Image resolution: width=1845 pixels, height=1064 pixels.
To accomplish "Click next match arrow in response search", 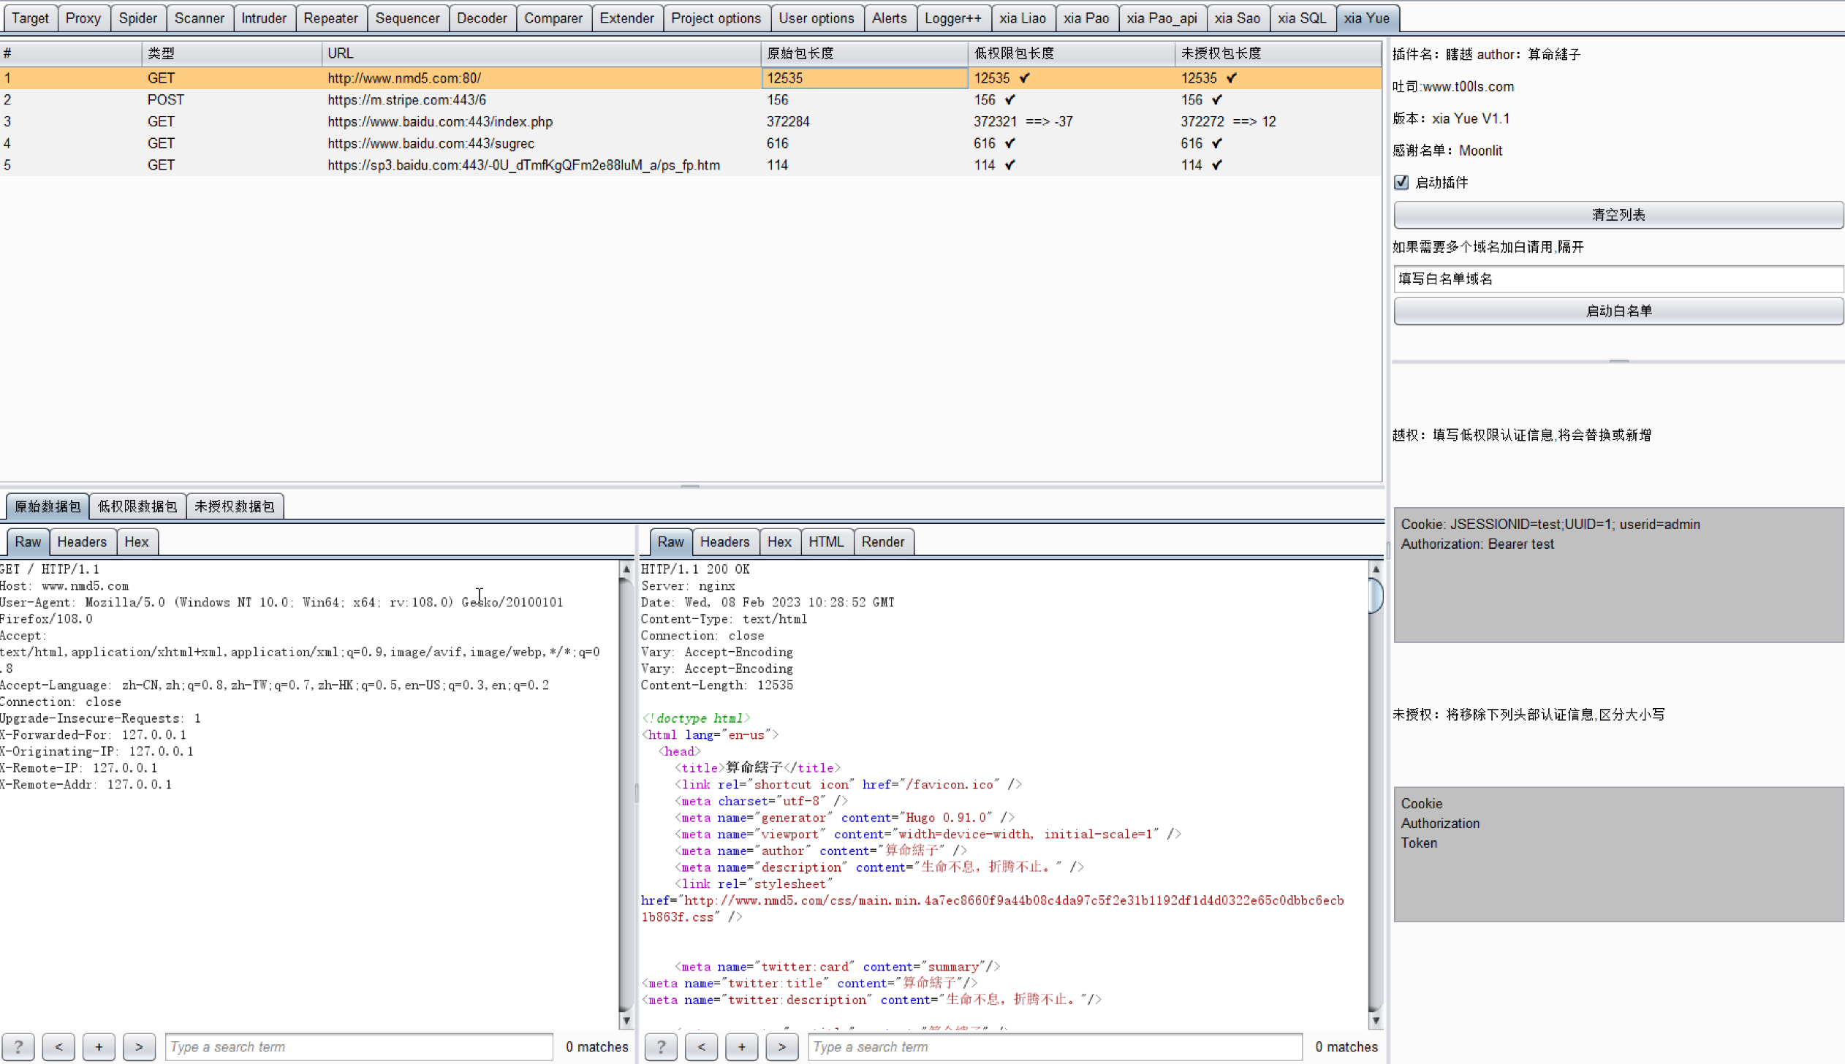I will (781, 1046).
